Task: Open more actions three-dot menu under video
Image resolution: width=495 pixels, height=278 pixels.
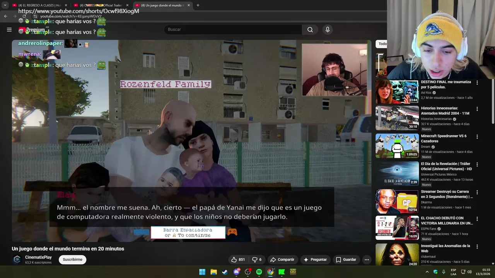Action: coord(367,259)
